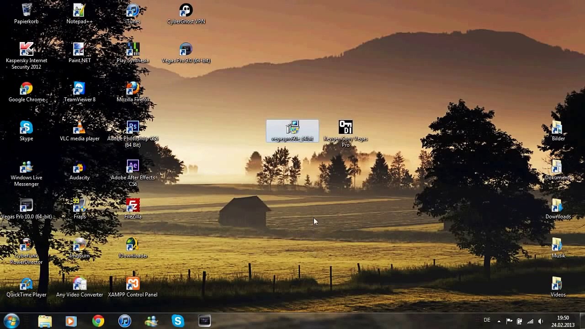Screen dimensions: 585x329
Task: Click the dark window icon on the taskbar
Action: [x=204, y=321]
